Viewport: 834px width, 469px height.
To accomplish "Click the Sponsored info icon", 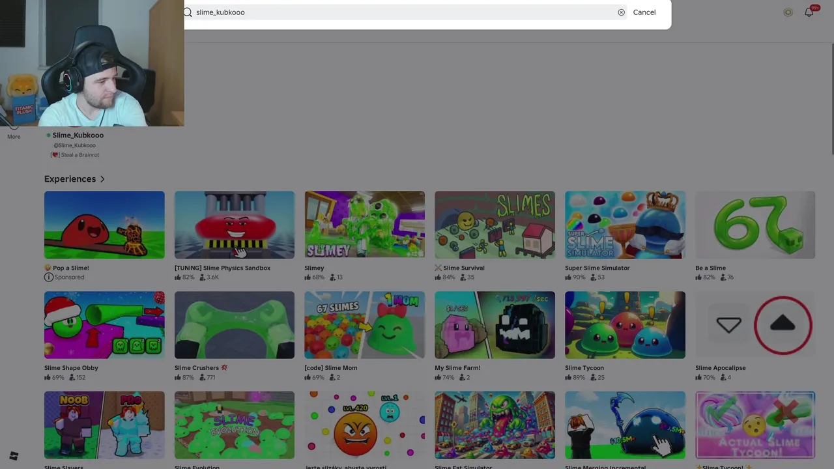I will click(48, 277).
